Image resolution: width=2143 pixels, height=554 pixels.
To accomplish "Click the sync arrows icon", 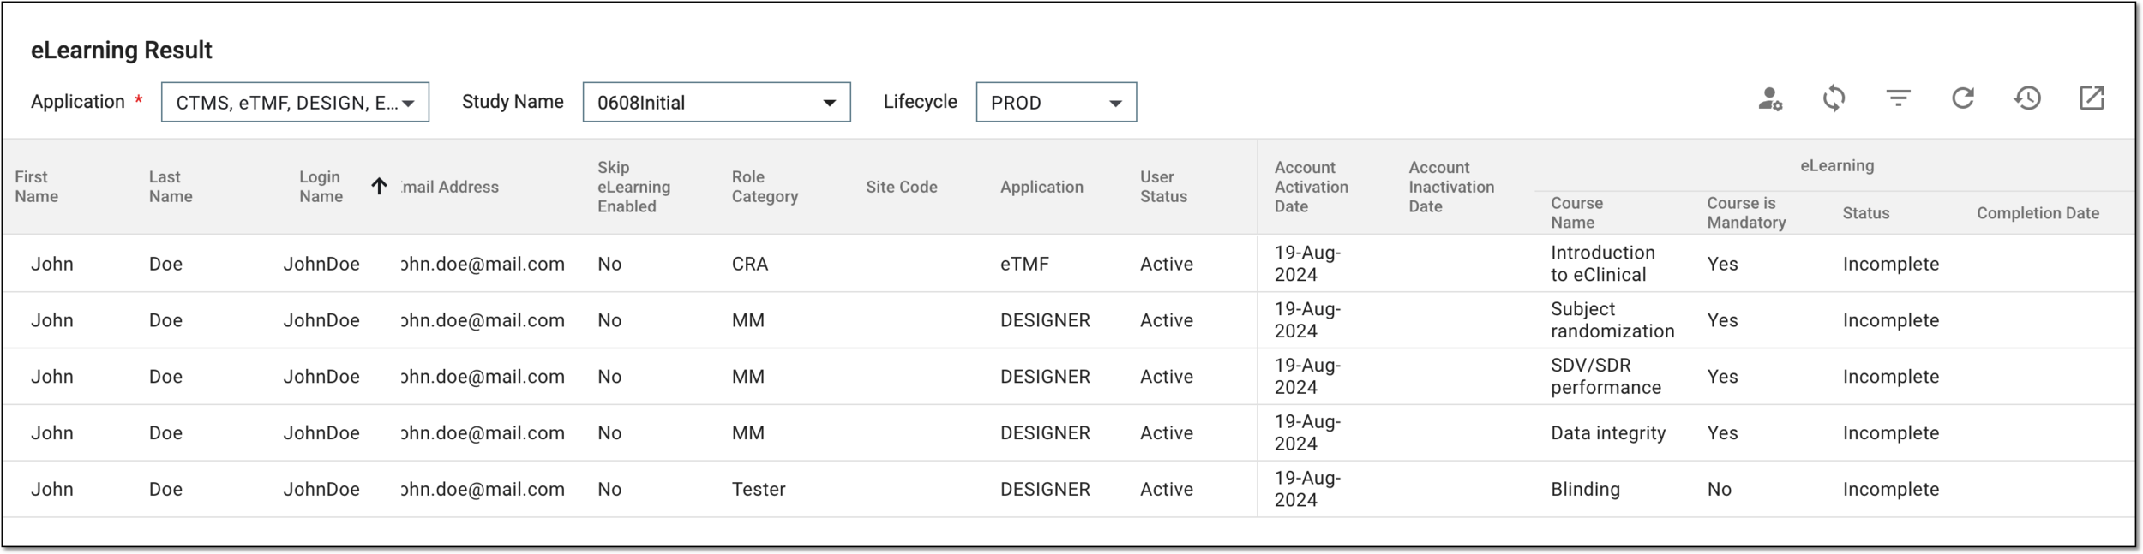I will pos(1834,98).
